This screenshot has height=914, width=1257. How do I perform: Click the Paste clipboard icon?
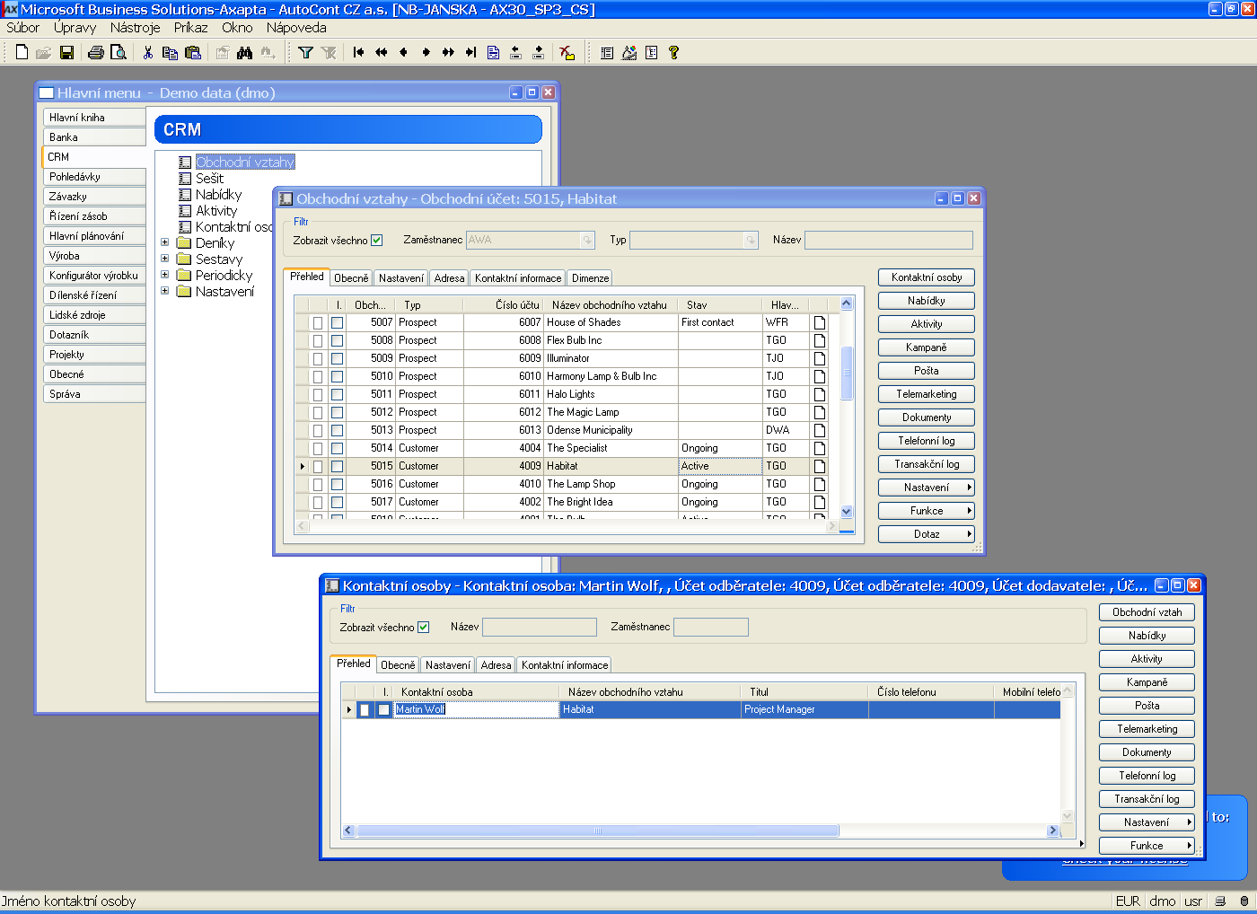[x=192, y=52]
